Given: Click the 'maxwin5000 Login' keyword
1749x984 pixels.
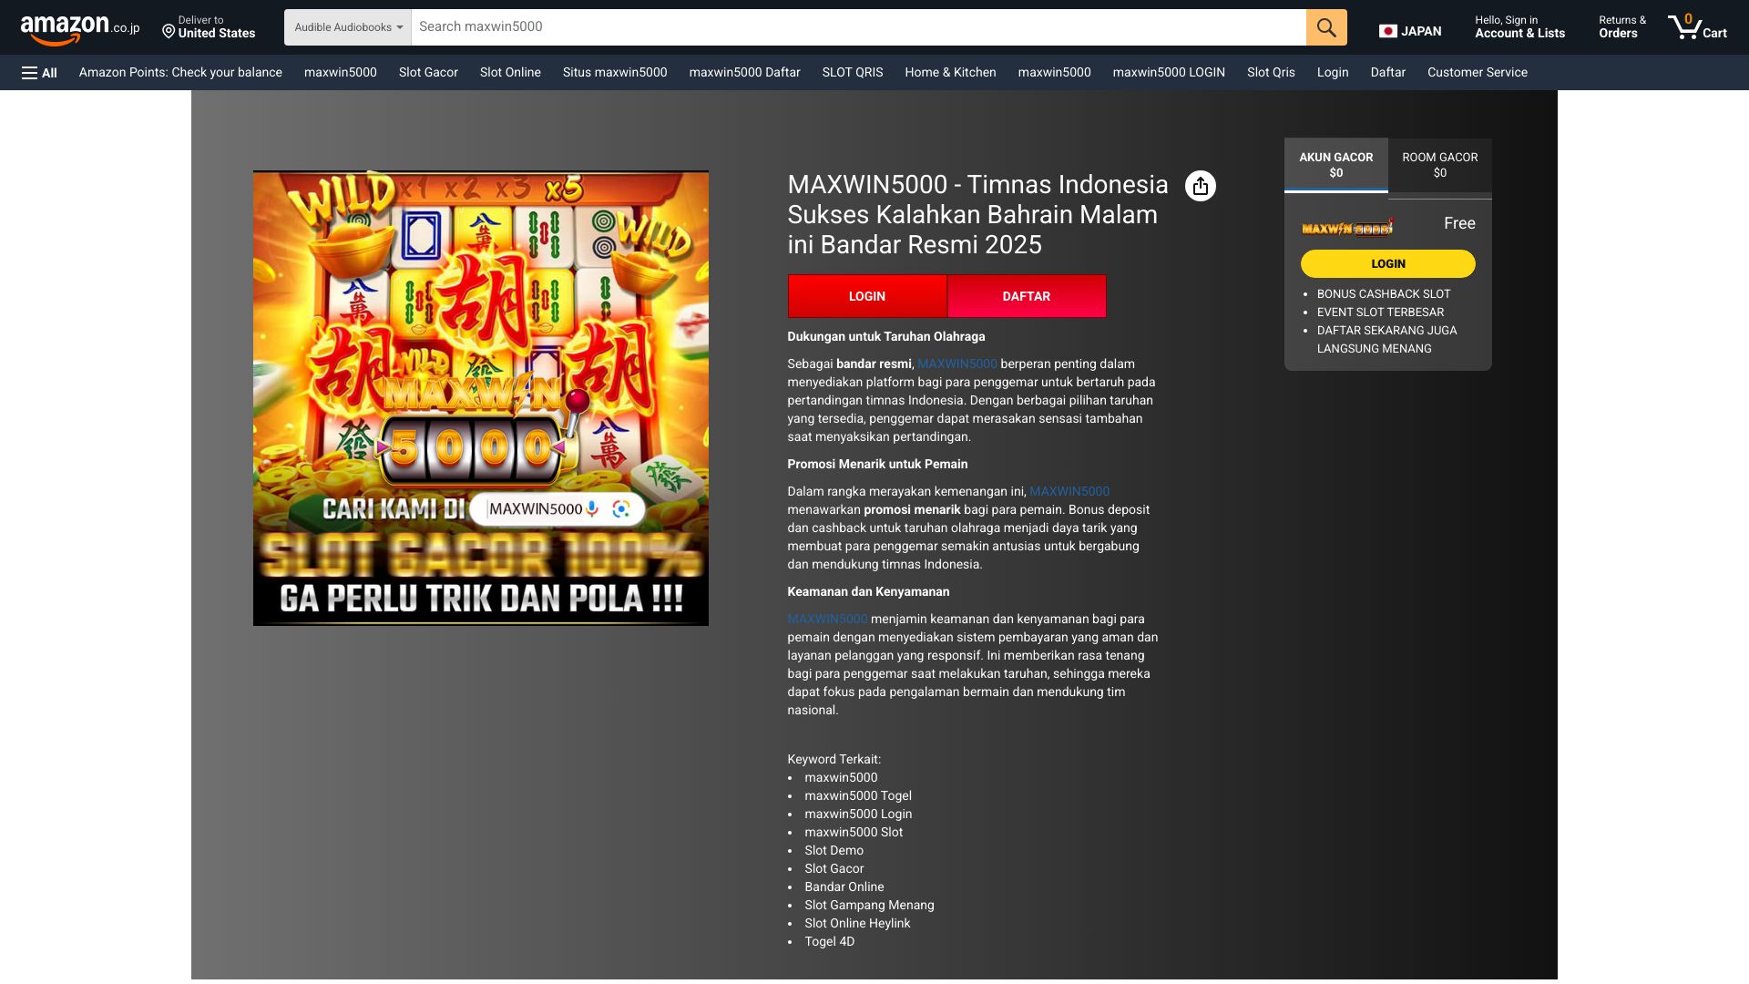Looking at the screenshot, I should click(x=858, y=815).
